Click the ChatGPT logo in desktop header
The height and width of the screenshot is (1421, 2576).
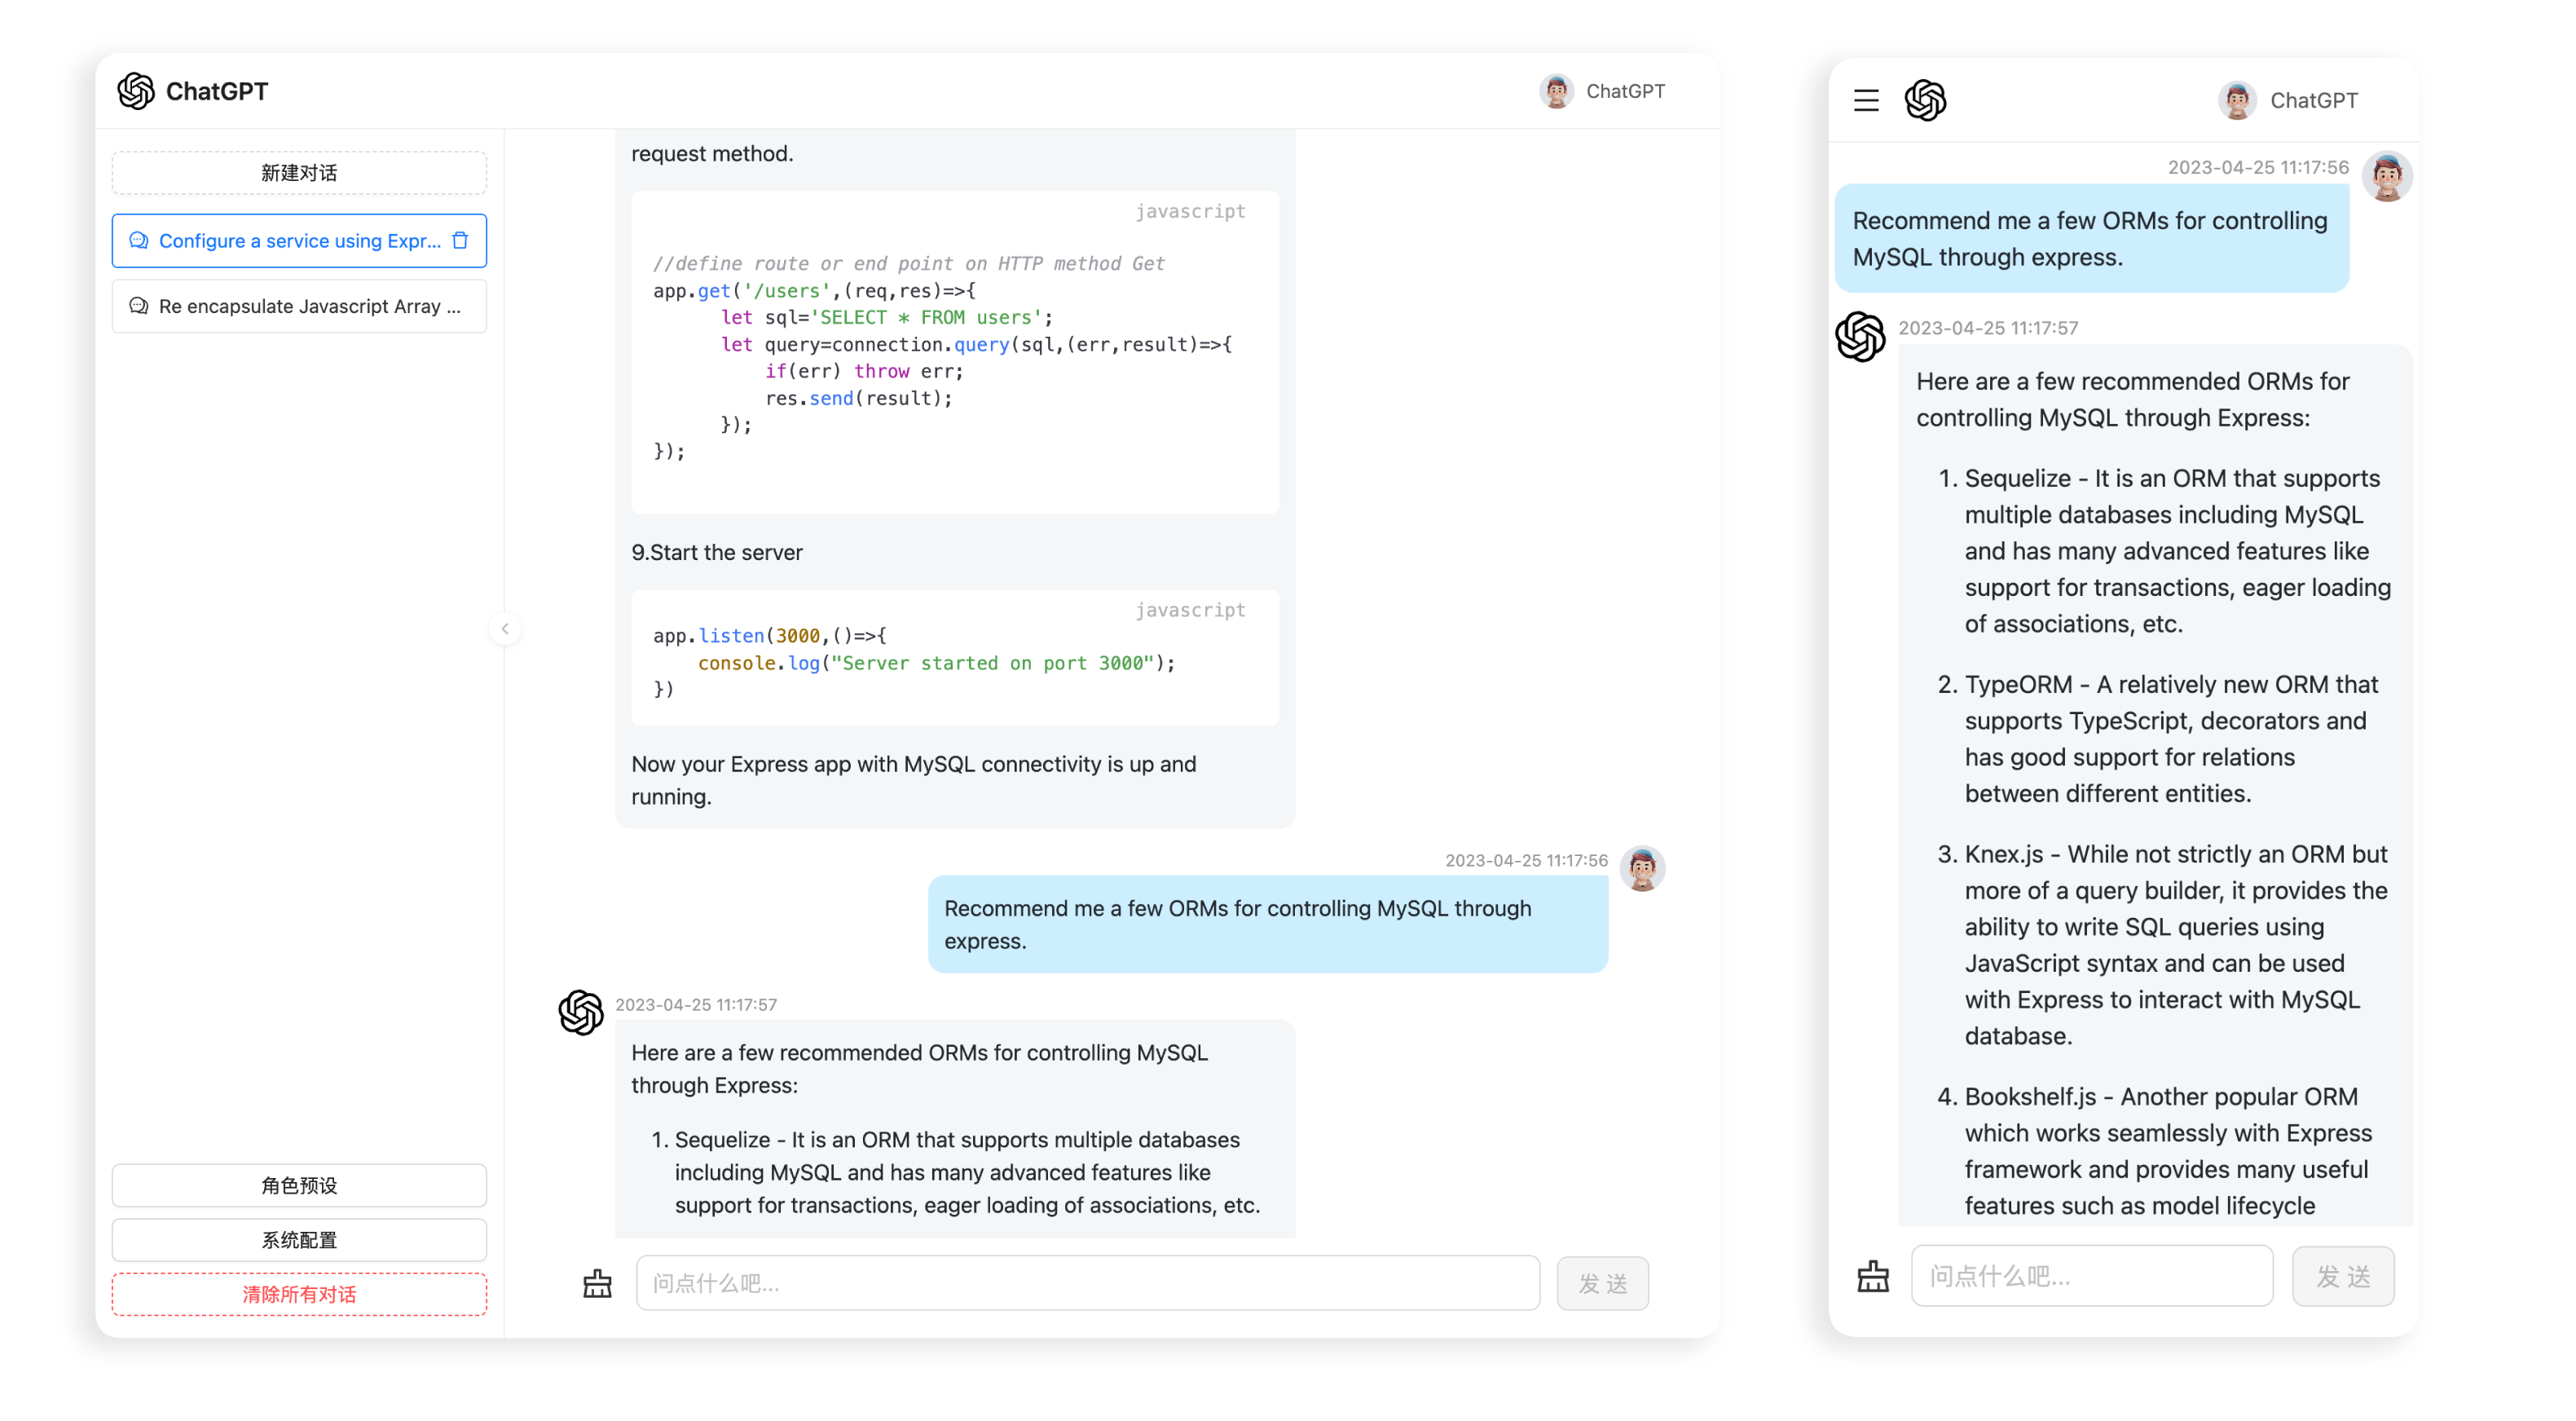tap(136, 91)
